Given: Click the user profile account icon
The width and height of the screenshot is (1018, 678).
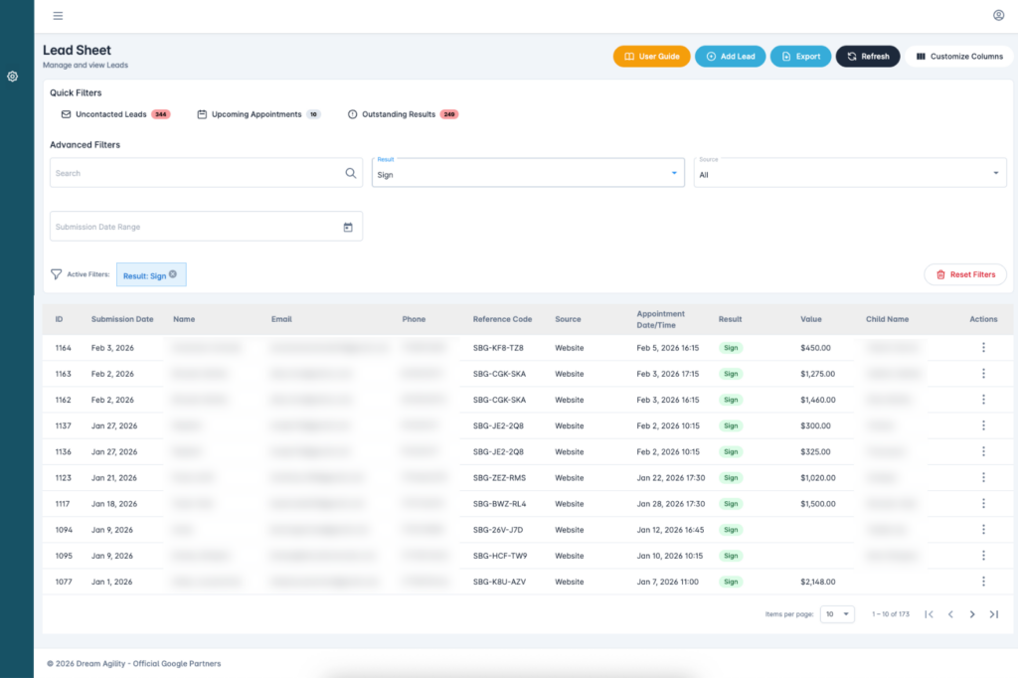Looking at the screenshot, I should [998, 16].
